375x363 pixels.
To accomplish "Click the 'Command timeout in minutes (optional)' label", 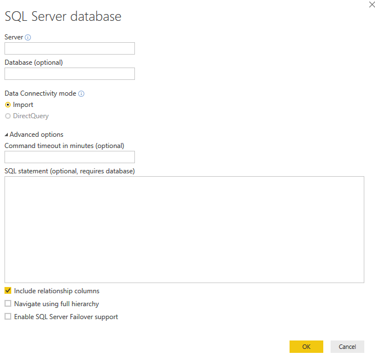I will [64, 146].
